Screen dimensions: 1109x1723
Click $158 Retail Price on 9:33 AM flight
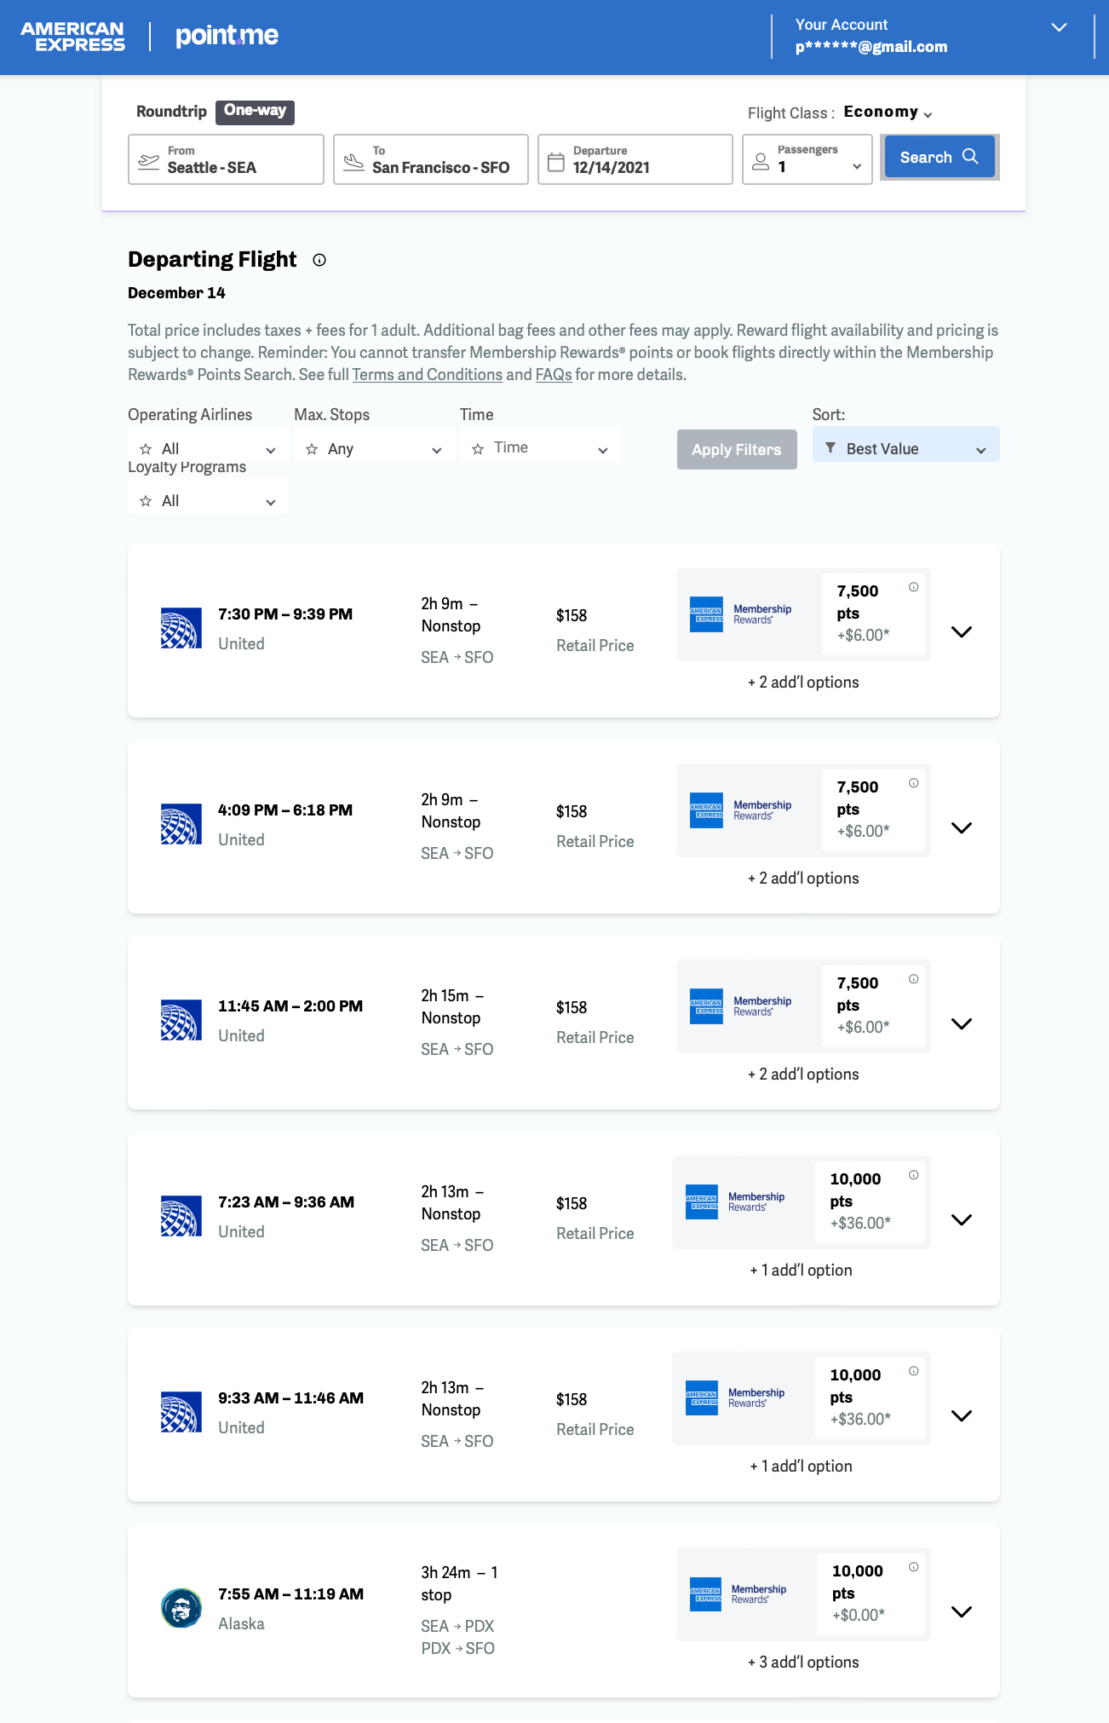point(595,1414)
